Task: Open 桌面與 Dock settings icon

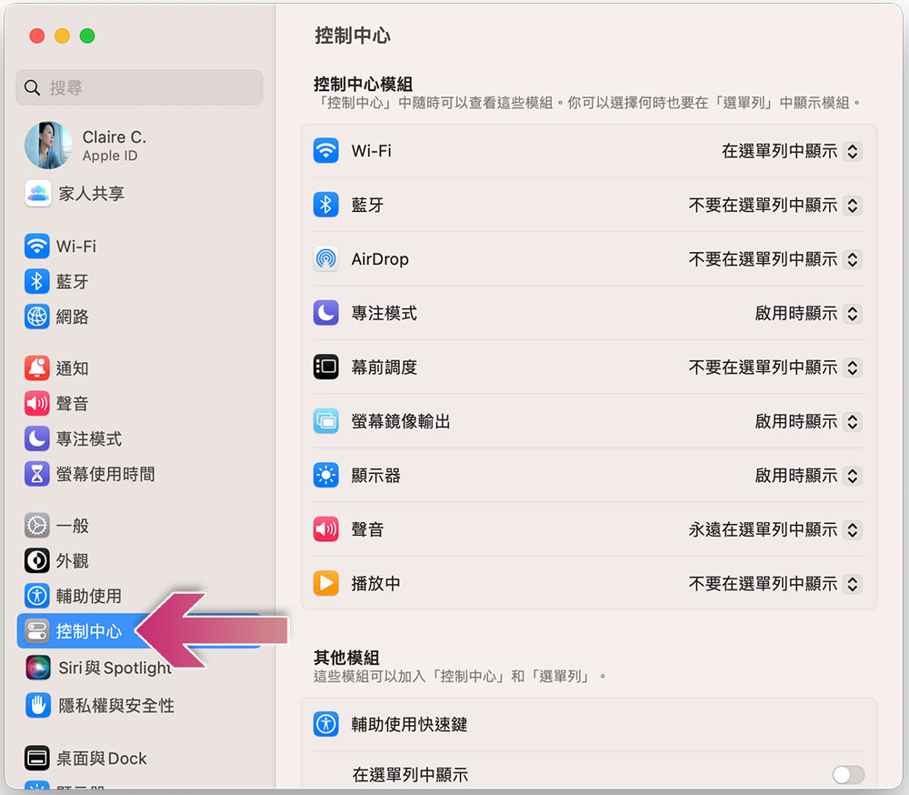Action: click(x=36, y=758)
